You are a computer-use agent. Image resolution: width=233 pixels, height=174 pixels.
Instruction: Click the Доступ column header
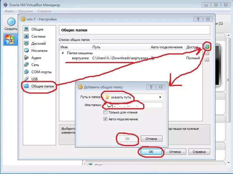pos(194,47)
